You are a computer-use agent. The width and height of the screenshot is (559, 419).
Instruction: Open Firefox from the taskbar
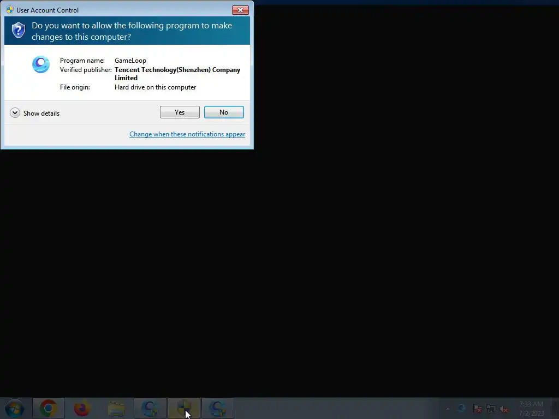82,408
